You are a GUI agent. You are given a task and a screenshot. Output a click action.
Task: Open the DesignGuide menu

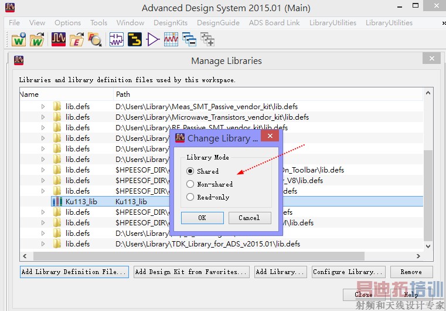tap(218, 23)
